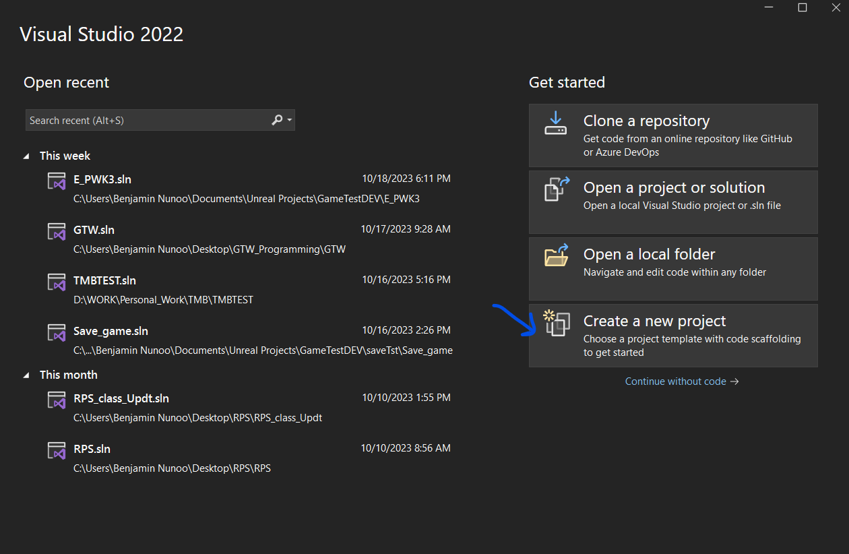Follow the Continue without code link
Image resolution: width=849 pixels, height=554 pixels.
point(682,381)
